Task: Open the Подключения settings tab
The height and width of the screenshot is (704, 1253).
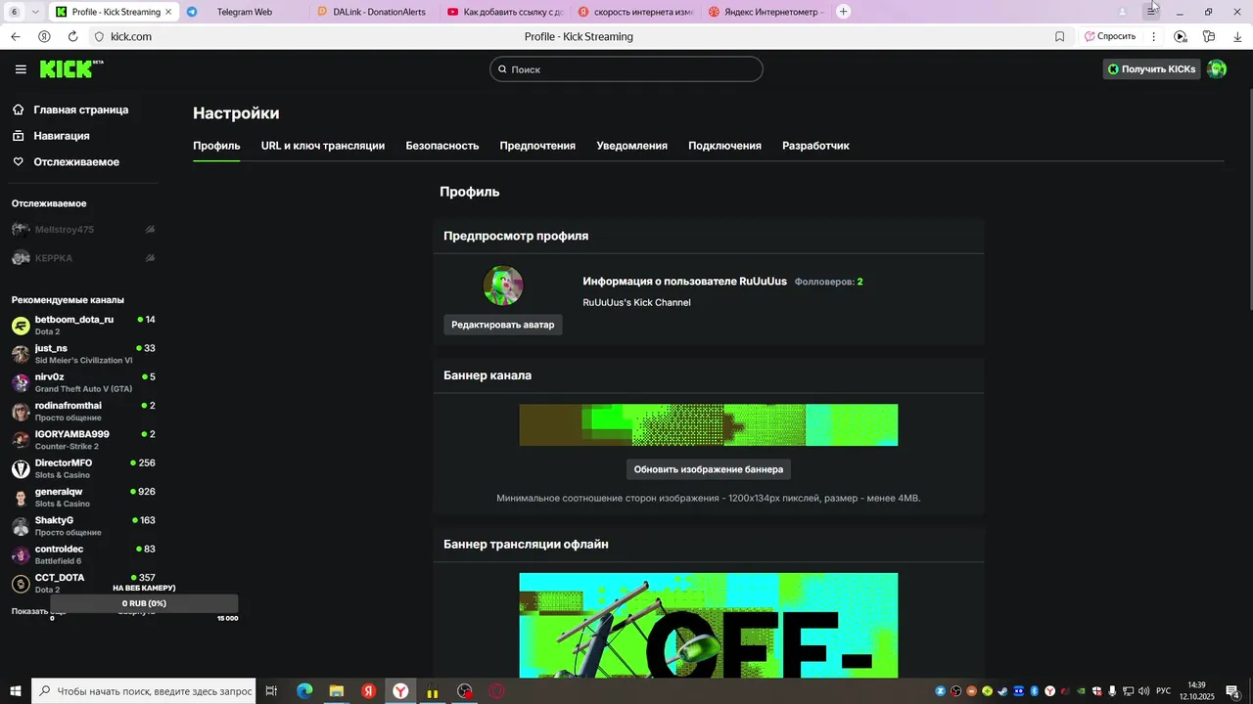Action: coord(724,146)
